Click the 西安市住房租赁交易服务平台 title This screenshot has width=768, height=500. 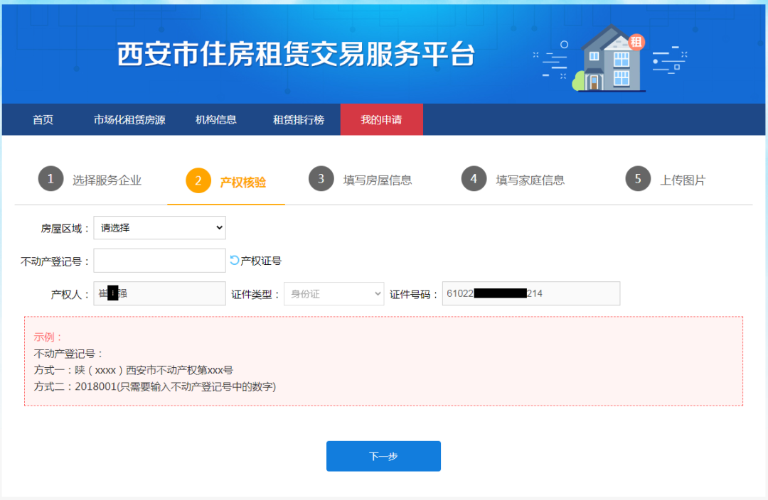[x=296, y=55]
